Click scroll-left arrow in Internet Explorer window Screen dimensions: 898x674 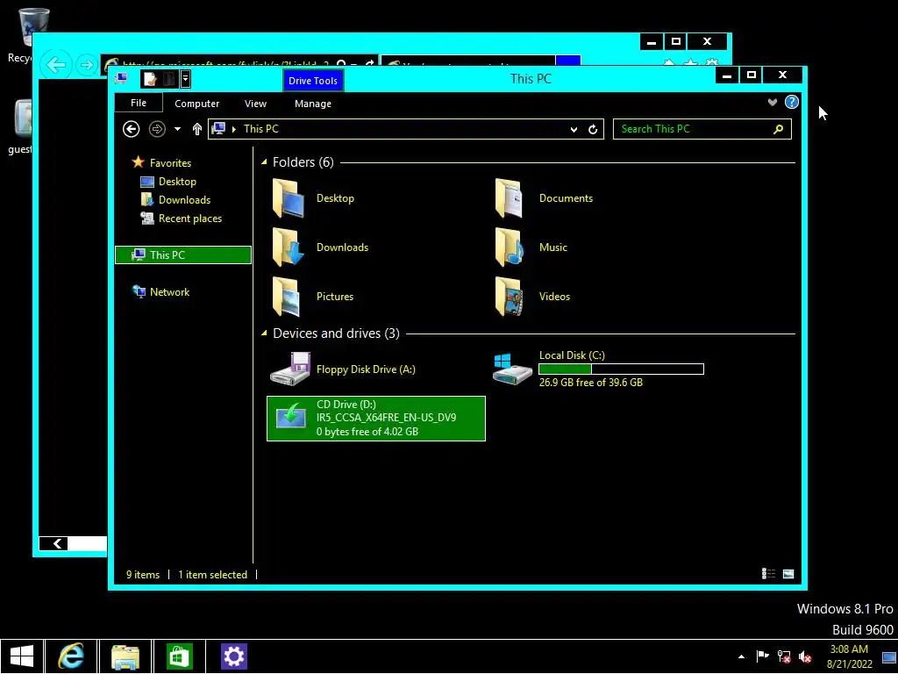pos(53,543)
